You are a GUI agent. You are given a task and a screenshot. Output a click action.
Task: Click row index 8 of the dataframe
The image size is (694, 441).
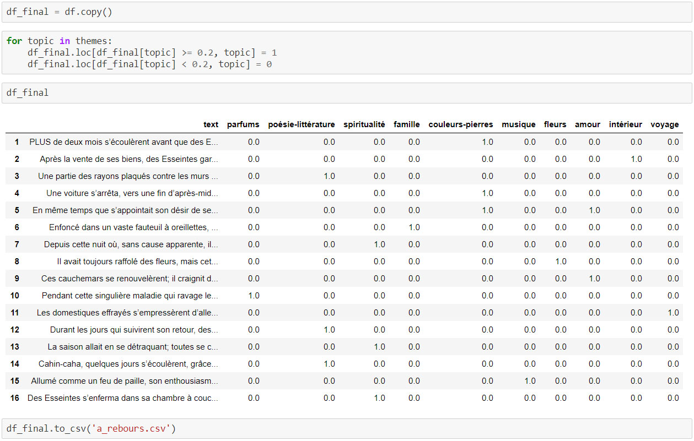17,262
